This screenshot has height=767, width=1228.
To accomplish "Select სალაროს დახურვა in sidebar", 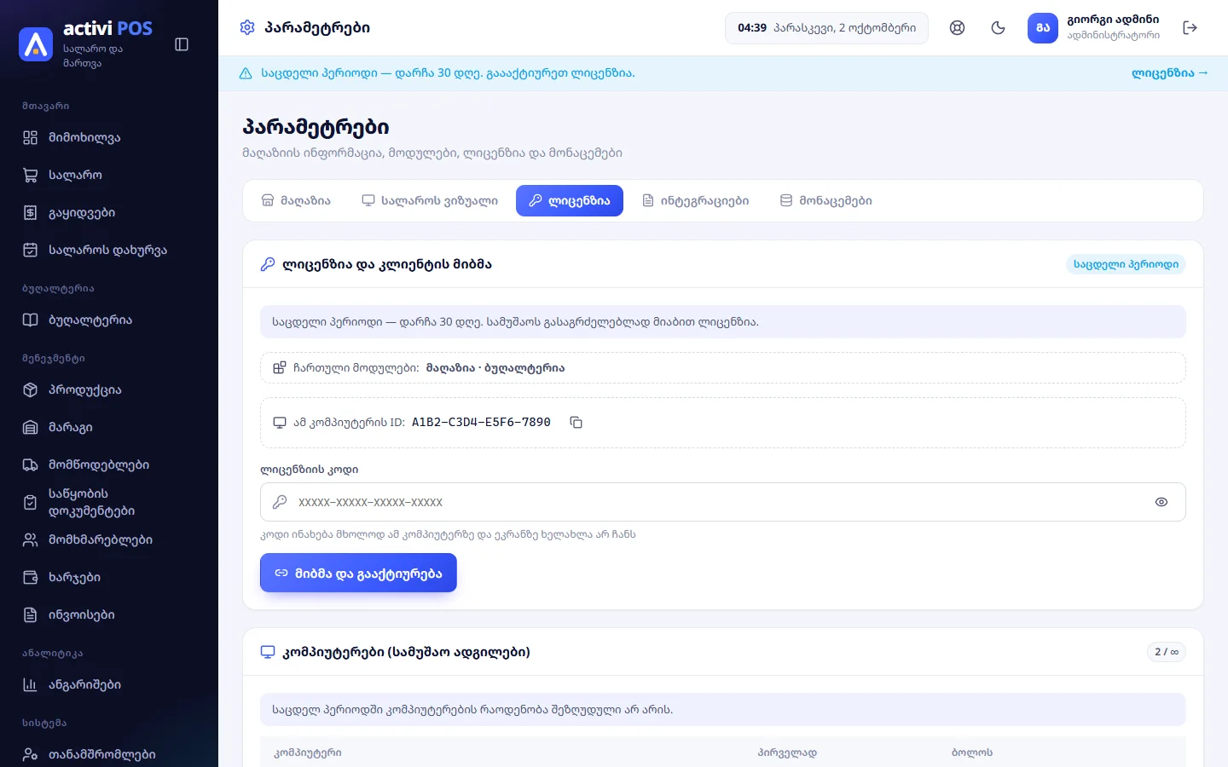I will 109,250.
